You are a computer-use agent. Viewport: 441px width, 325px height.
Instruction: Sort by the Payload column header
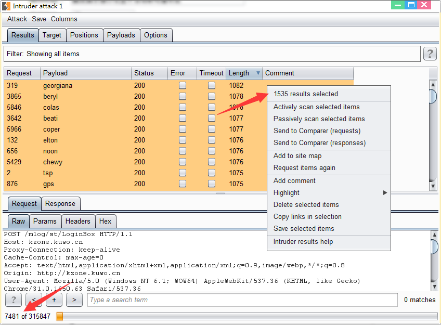pyautogui.click(x=86, y=73)
